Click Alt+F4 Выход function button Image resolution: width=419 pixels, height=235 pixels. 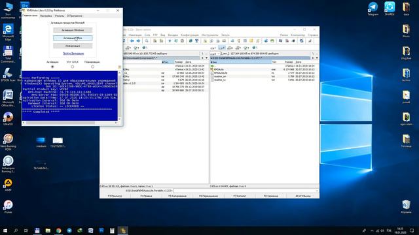tap(302, 196)
